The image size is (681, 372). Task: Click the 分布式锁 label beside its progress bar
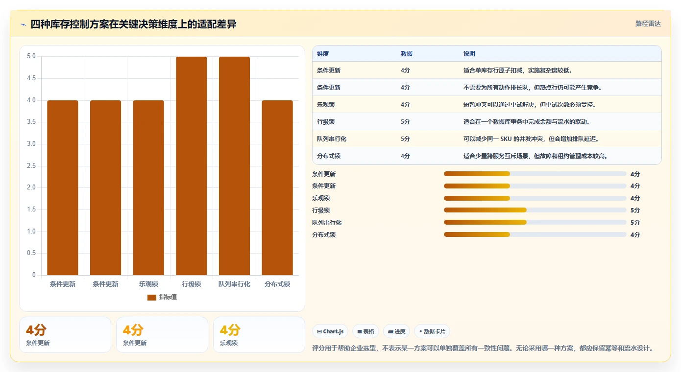pos(324,235)
